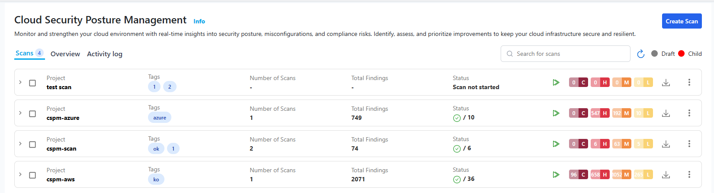Switch to the Overview tab
The image size is (714, 193).
[65, 54]
